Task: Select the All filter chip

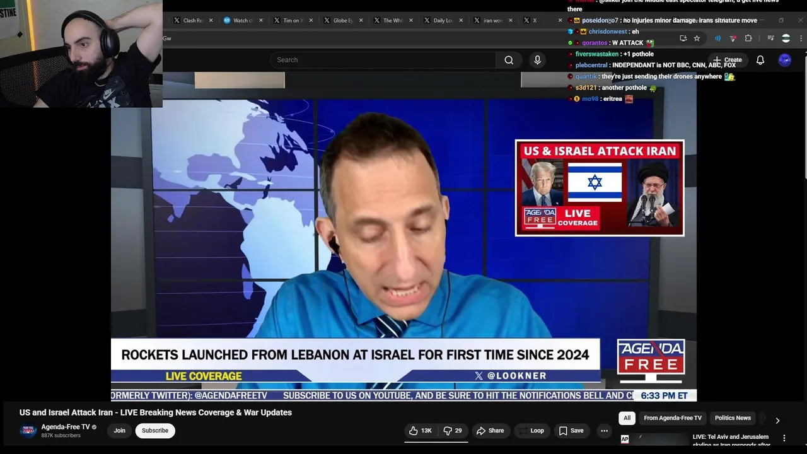Action: pyautogui.click(x=627, y=418)
